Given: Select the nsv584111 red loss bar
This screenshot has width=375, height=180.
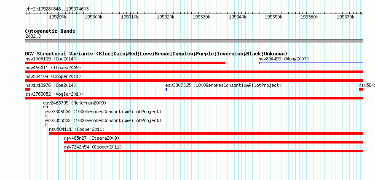Looking at the screenshot, I should click(206, 133).
